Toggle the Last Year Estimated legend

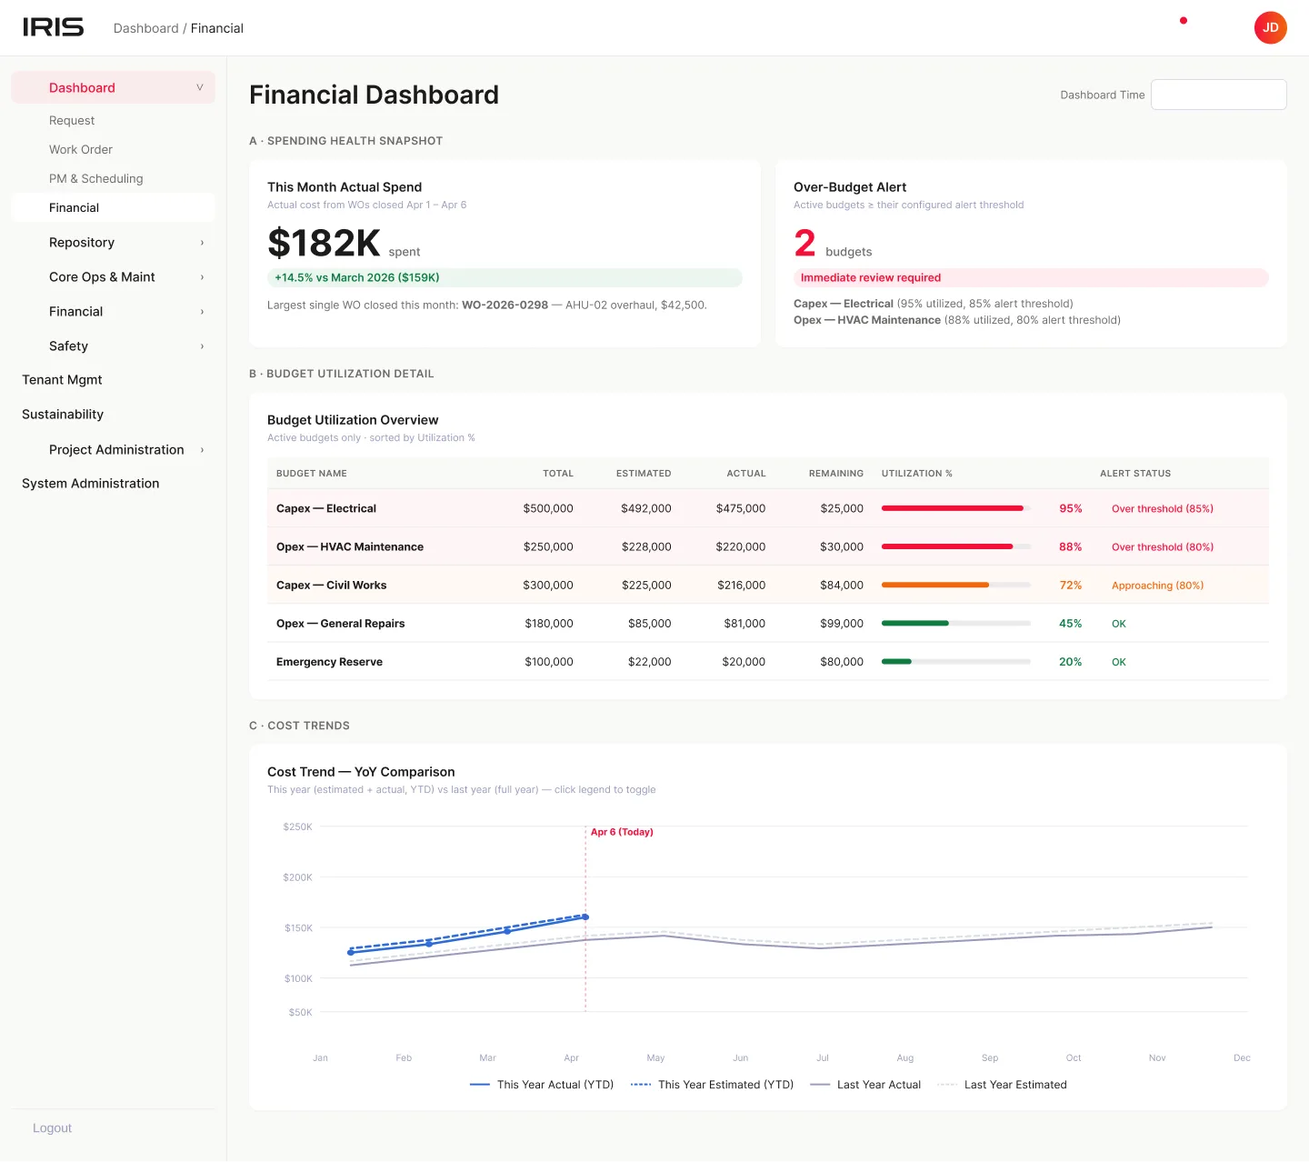click(1002, 1084)
